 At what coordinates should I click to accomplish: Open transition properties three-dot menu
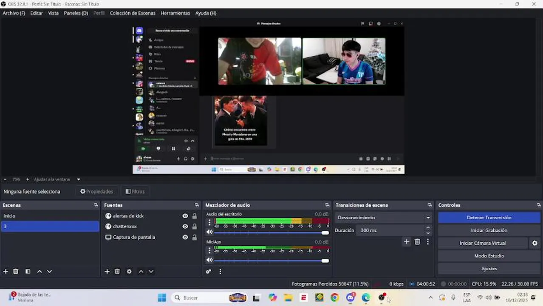pyautogui.click(x=428, y=242)
